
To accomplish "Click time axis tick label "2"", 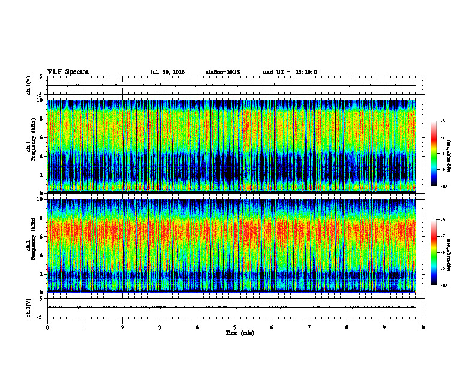I will 122,327.
